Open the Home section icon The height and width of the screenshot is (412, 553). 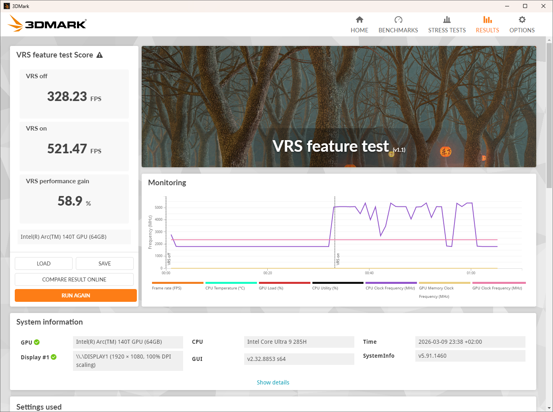tap(359, 20)
